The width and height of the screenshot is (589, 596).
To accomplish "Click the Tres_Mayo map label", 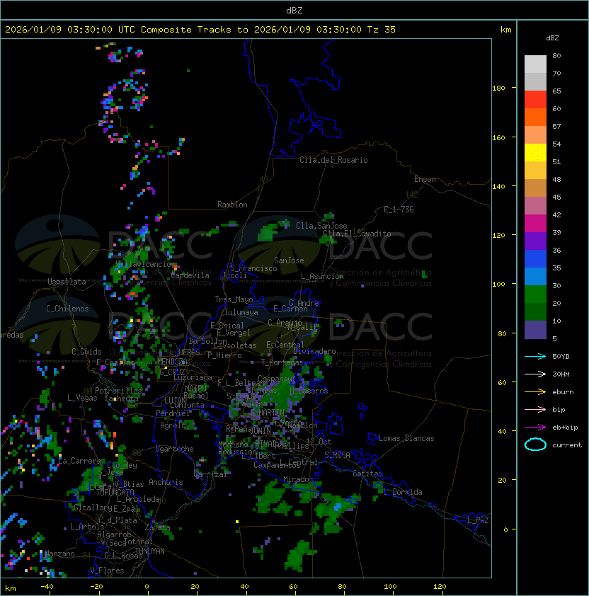I will point(234,299).
